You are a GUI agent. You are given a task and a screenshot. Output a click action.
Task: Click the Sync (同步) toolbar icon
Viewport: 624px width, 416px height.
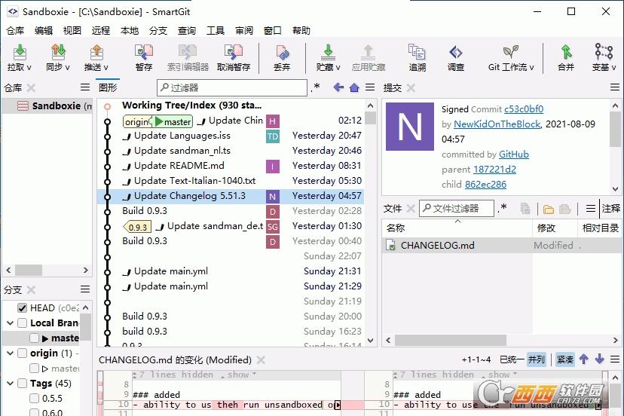coord(58,52)
